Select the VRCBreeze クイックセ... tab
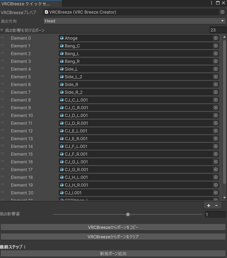This screenshot has height=258, width=227. coord(31,4)
